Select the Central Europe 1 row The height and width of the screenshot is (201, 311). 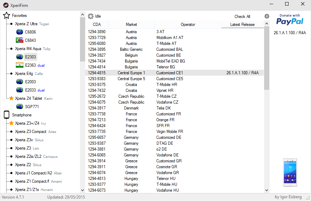174,73
